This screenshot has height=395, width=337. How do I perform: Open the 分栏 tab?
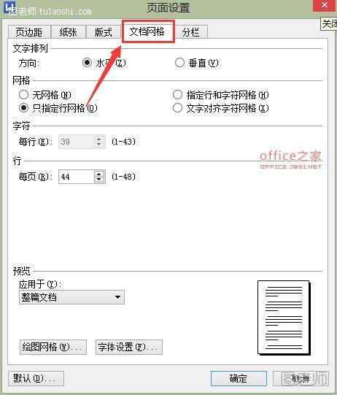click(191, 32)
